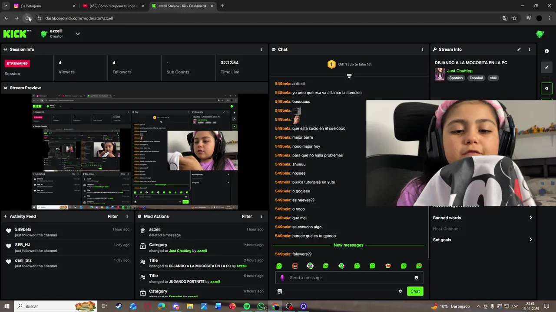Click the trash icon for deleted message action
The image size is (556, 312).
click(142, 231)
